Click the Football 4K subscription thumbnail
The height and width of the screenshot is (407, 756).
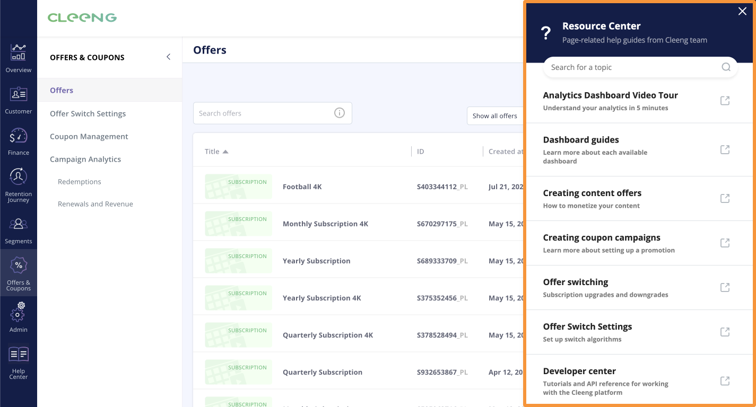tap(238, 187)
